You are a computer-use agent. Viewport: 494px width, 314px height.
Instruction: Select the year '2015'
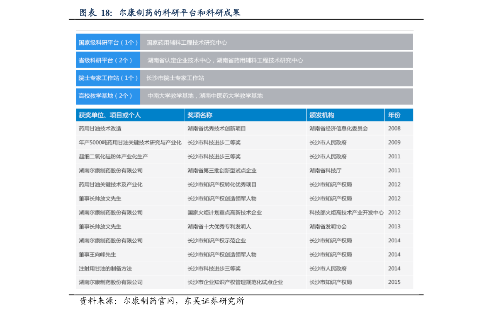coord(394,282)
